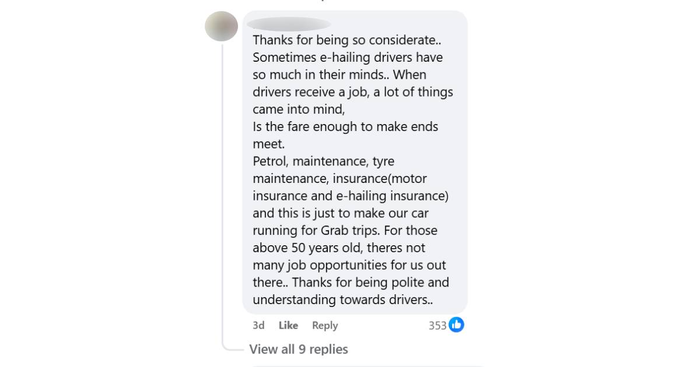Click the words "running for Grab trips."

pos(311,230)
